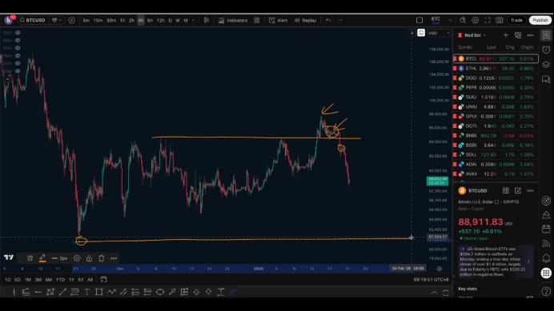This screenshot has height=311, width=554.
Task: Open the BTCUSD details edit note icon
Action: (x=518, y=190)
